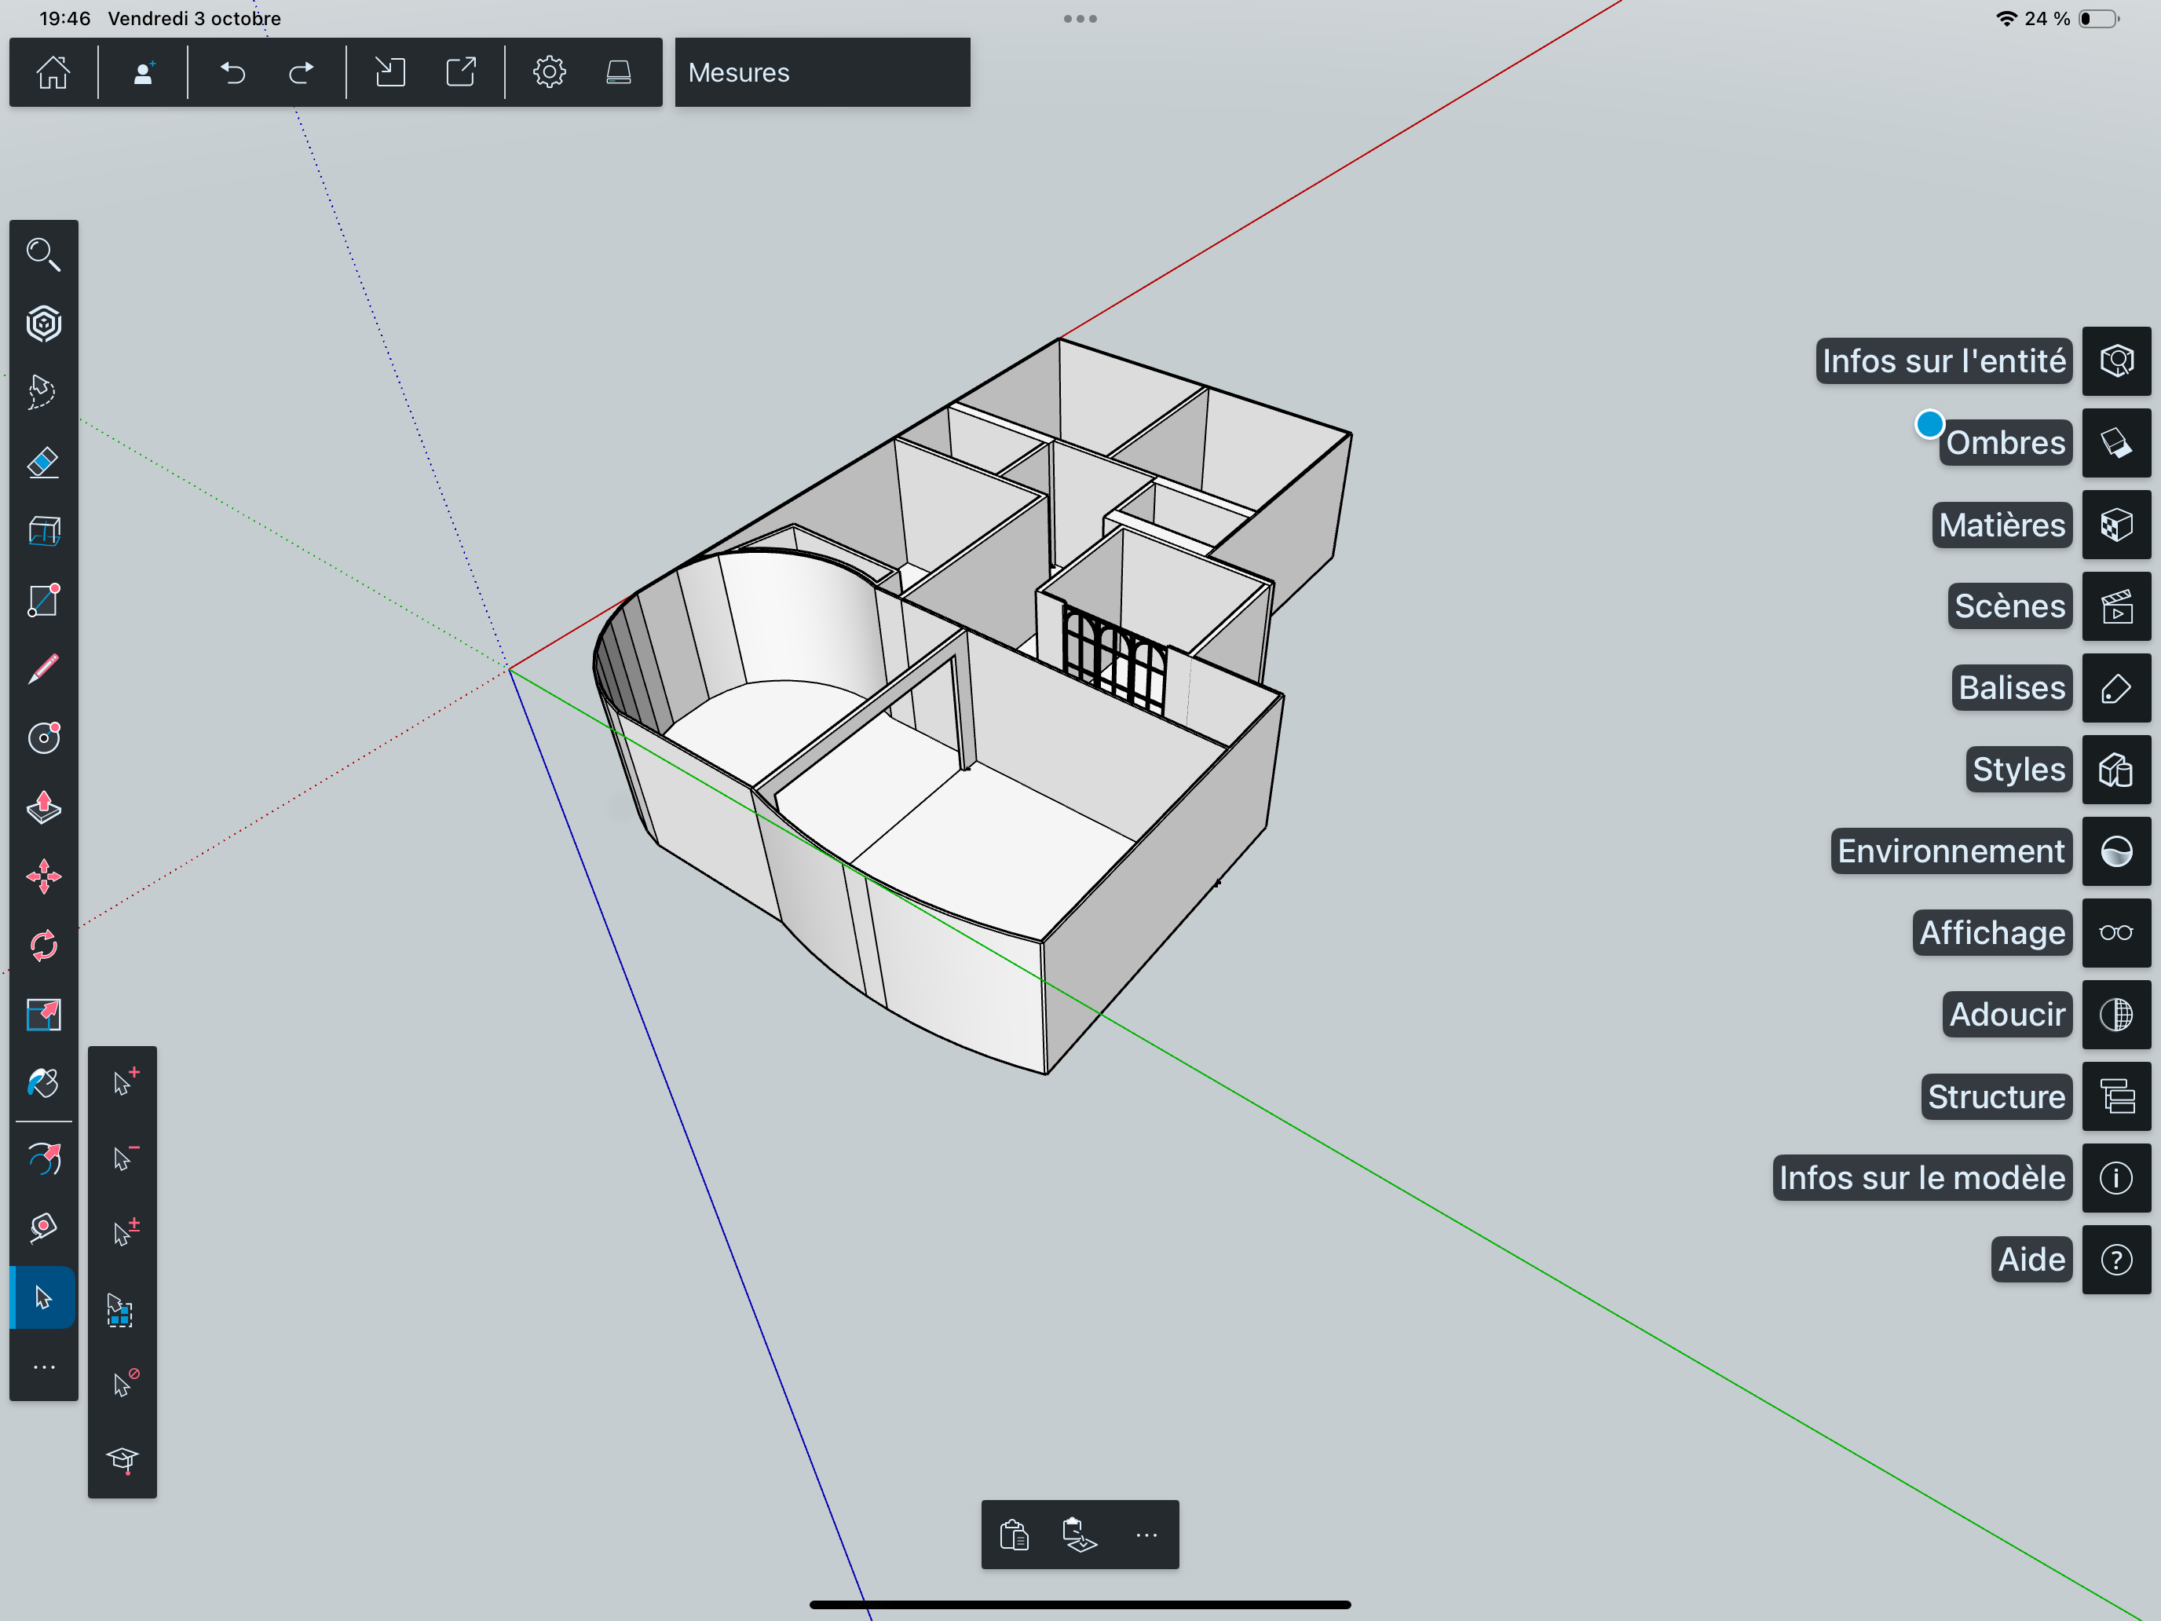The width and height of the screenshot is (2161, 1621).
Task: Open the Infos sur l'entité panel icon
Action: [x=2116, y=361]
